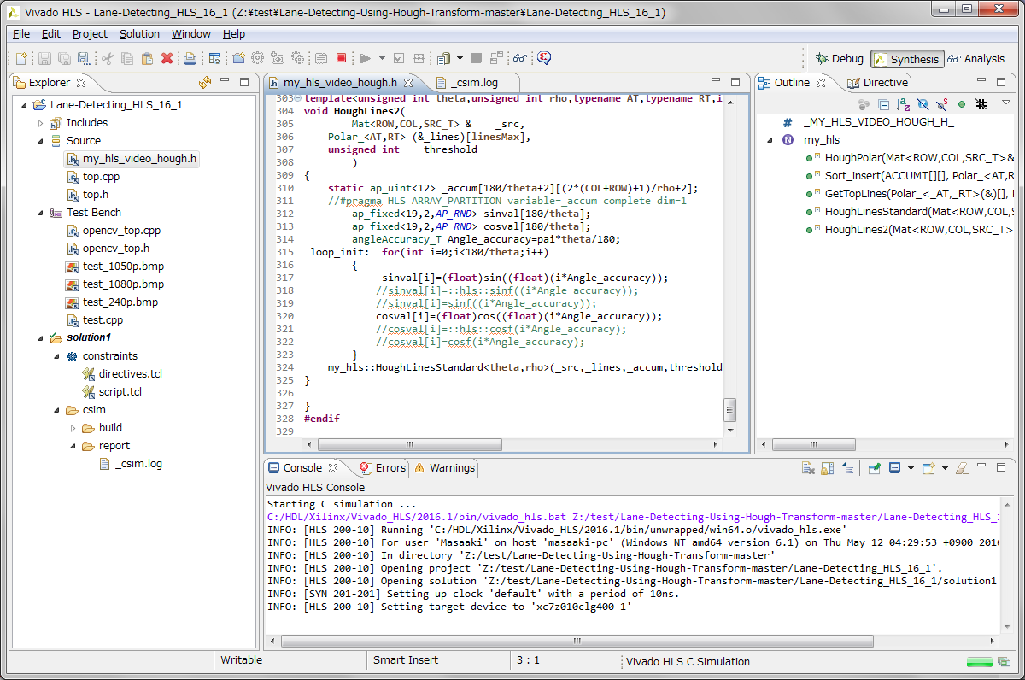Click the Cut scissors toolbar icon
This screenshot has width=1025, height=680.
tap(107, 59)
